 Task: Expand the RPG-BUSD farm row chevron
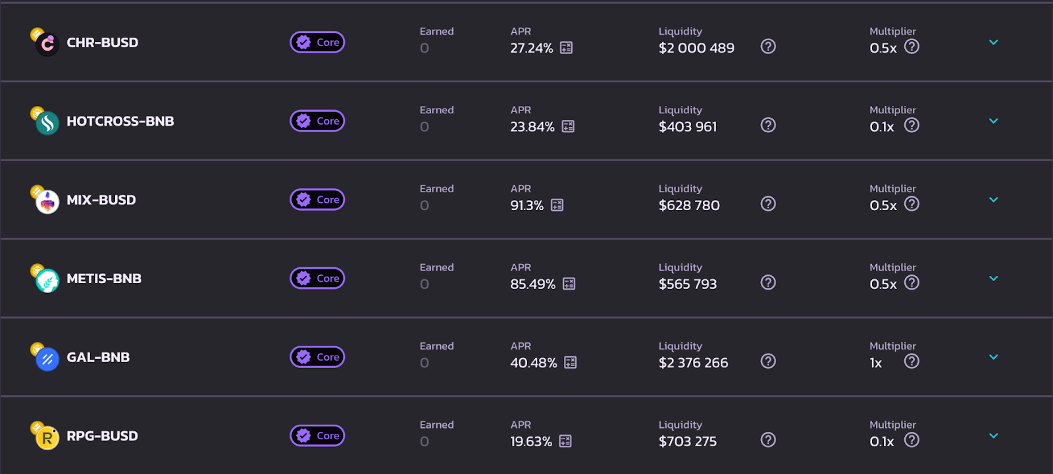pyautogui.click(x=994, y=436)
